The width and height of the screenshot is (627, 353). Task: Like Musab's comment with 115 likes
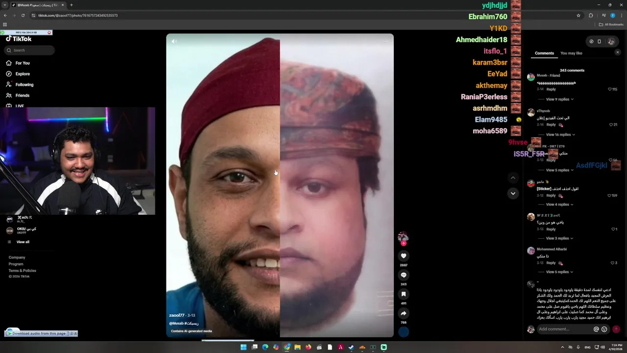[610, 89]
